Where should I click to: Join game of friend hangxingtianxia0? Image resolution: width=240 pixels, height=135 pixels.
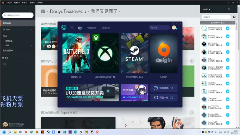[x=228, y=76]
